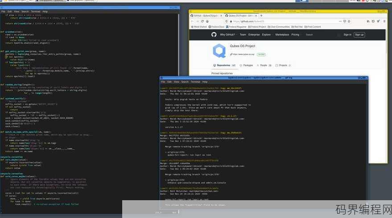The height and width of the screenshot is (218, 392).
Task: Close the Qubes OS Project browser tab
Action: pos(256,16)
